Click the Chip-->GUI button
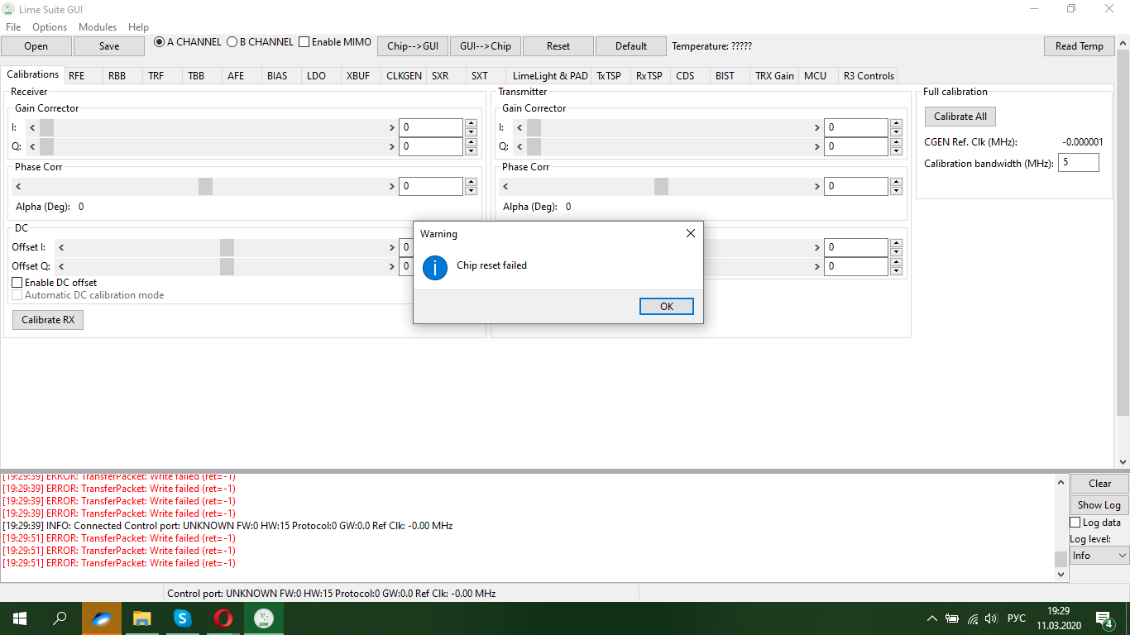 (413, 46)
